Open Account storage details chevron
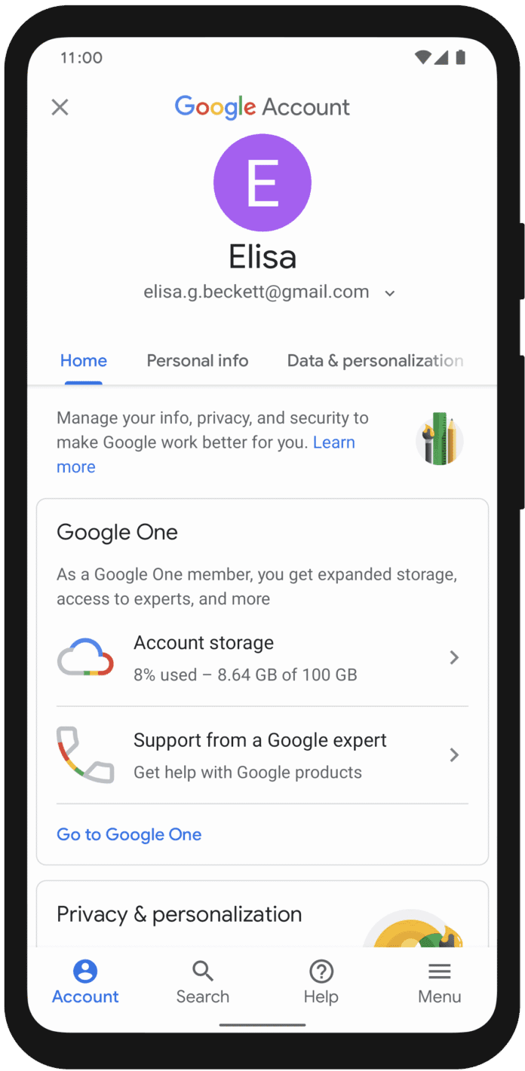 click(x=454, y=658)
